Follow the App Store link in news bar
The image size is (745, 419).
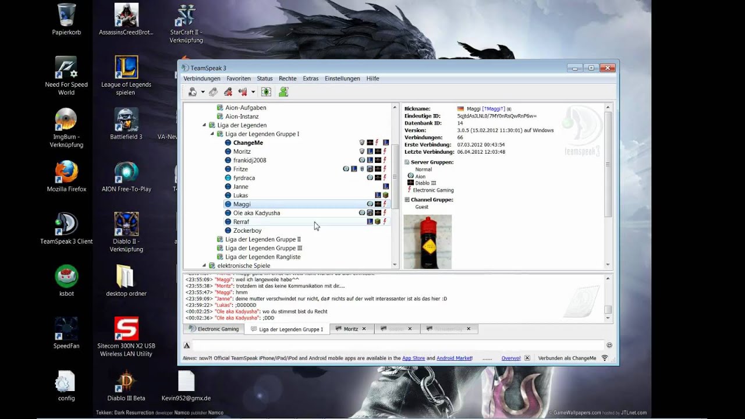click(x=413, y=358)
